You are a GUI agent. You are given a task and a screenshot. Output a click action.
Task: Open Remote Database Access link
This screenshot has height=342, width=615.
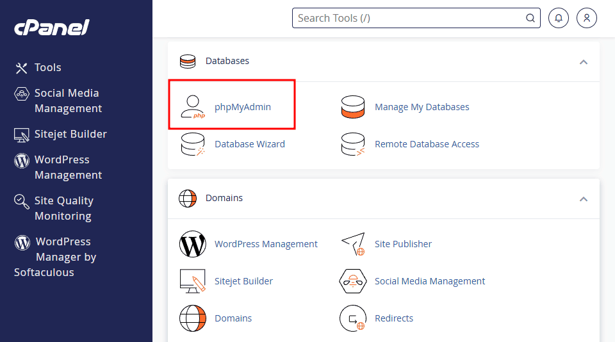(x=427, y=144)
